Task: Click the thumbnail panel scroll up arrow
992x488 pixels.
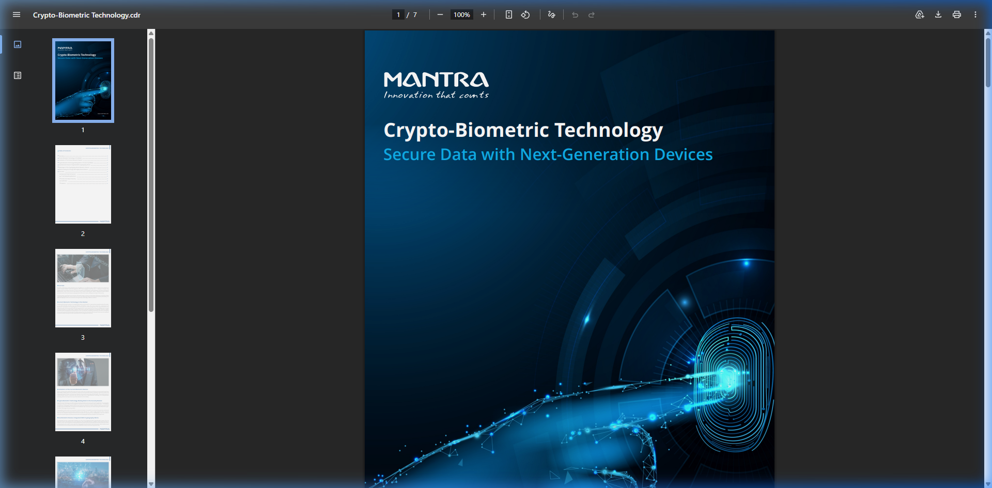Action: pyautogui.click(x=151, y=33)
